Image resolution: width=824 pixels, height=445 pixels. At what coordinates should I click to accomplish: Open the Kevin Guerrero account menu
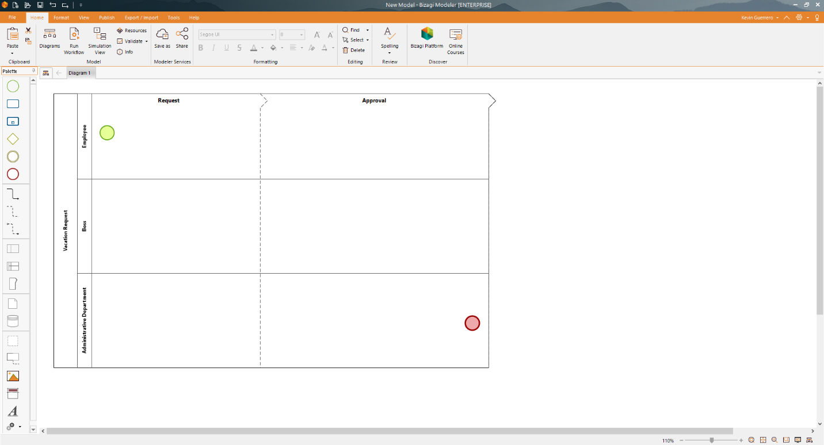760,18
